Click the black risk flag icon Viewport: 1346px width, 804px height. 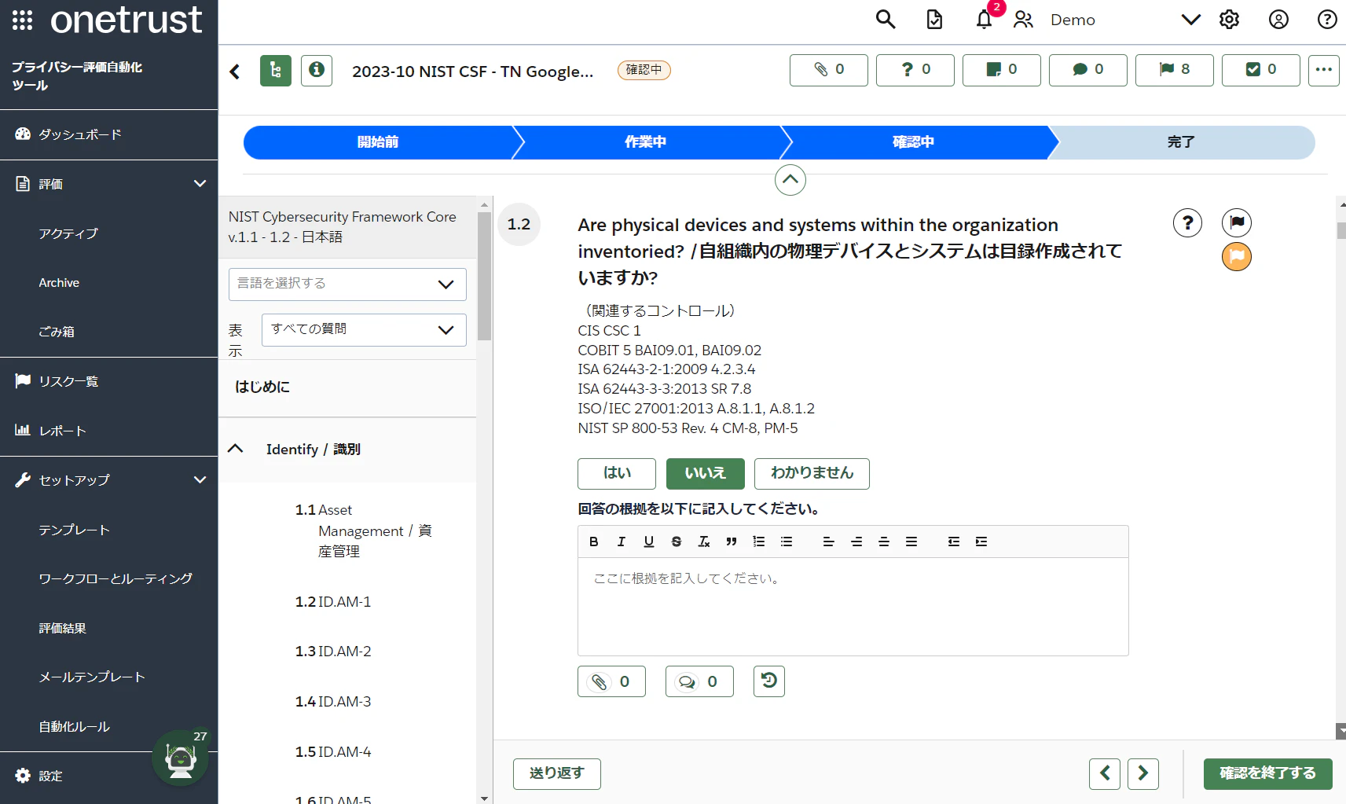(1237, 223)
